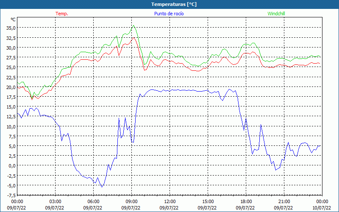Click the '10/07/22' date label
Screen dimensions: 339x212
[321, 208]
